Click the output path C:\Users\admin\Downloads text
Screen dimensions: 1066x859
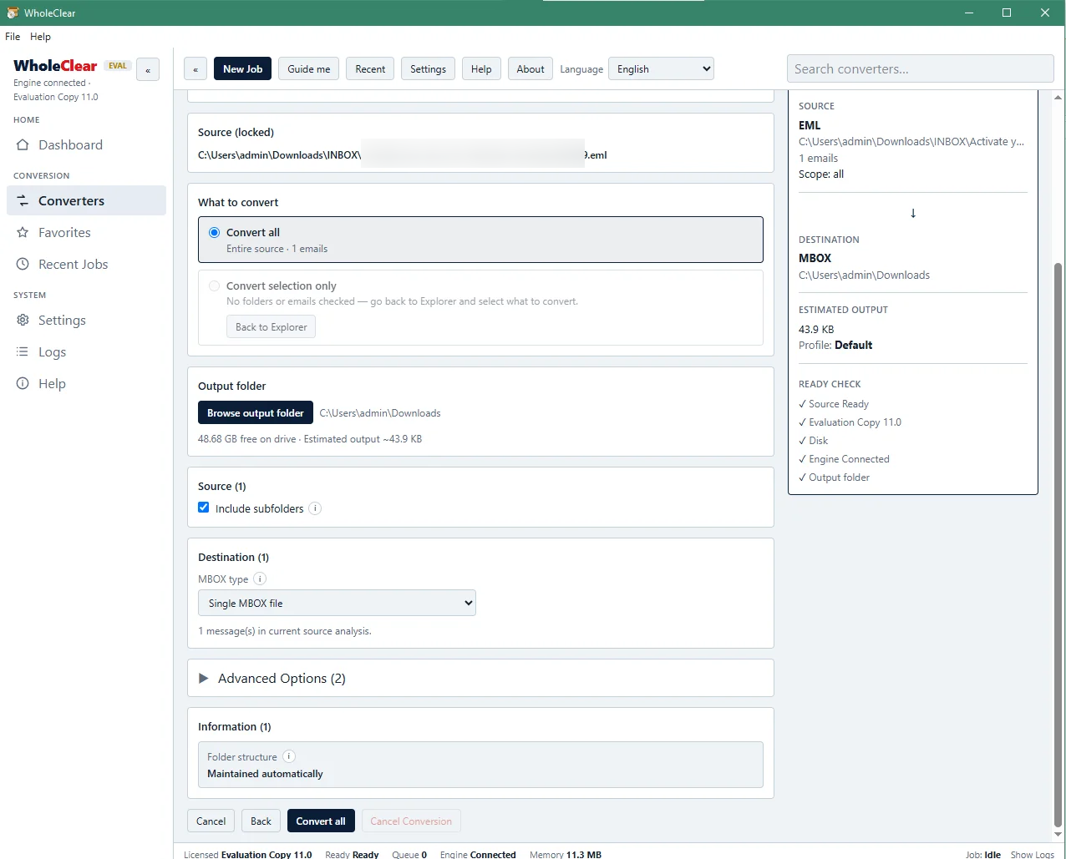click(380, 413)
